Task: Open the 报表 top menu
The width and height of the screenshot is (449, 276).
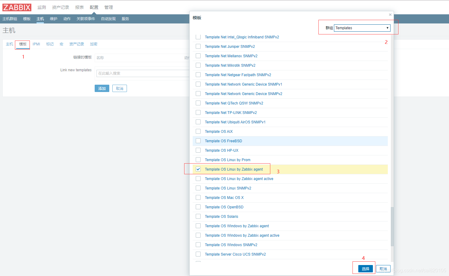Action: (x=79, y=7)
